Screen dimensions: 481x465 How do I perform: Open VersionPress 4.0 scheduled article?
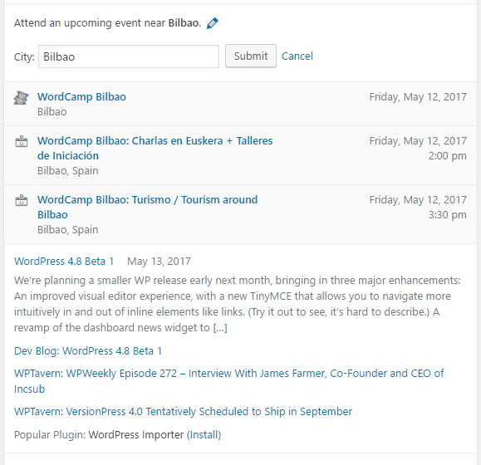(183, 411)
